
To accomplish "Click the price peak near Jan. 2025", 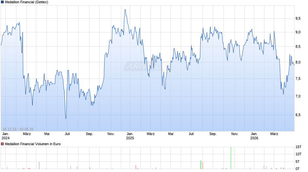I will tap(125, 9).
